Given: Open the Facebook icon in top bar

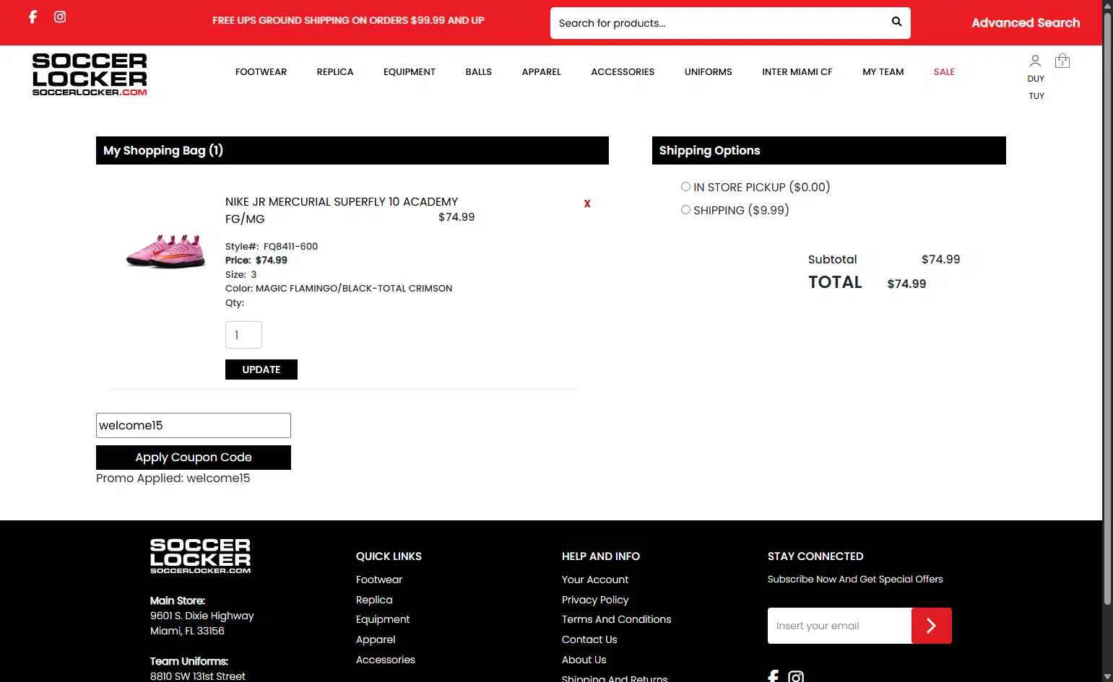Looking at the screenshot, I should point(33,17).
